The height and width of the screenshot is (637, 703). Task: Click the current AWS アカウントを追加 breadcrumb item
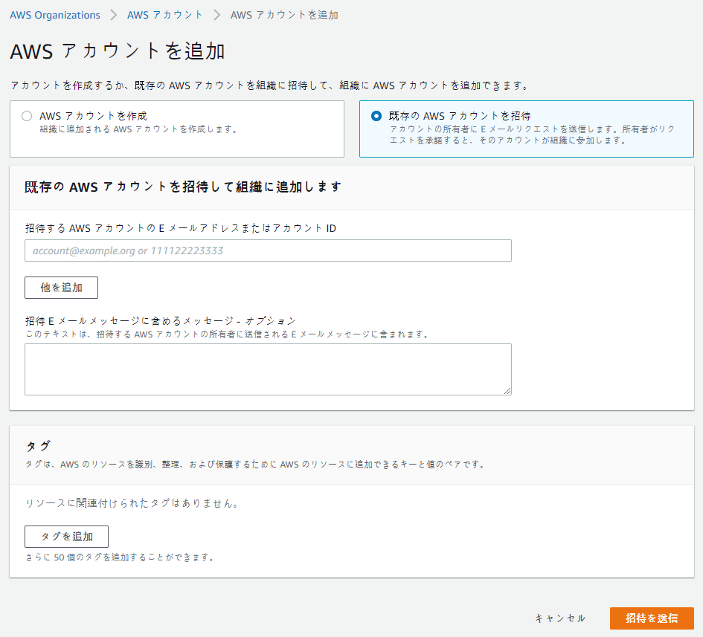(x=284, y=15)
